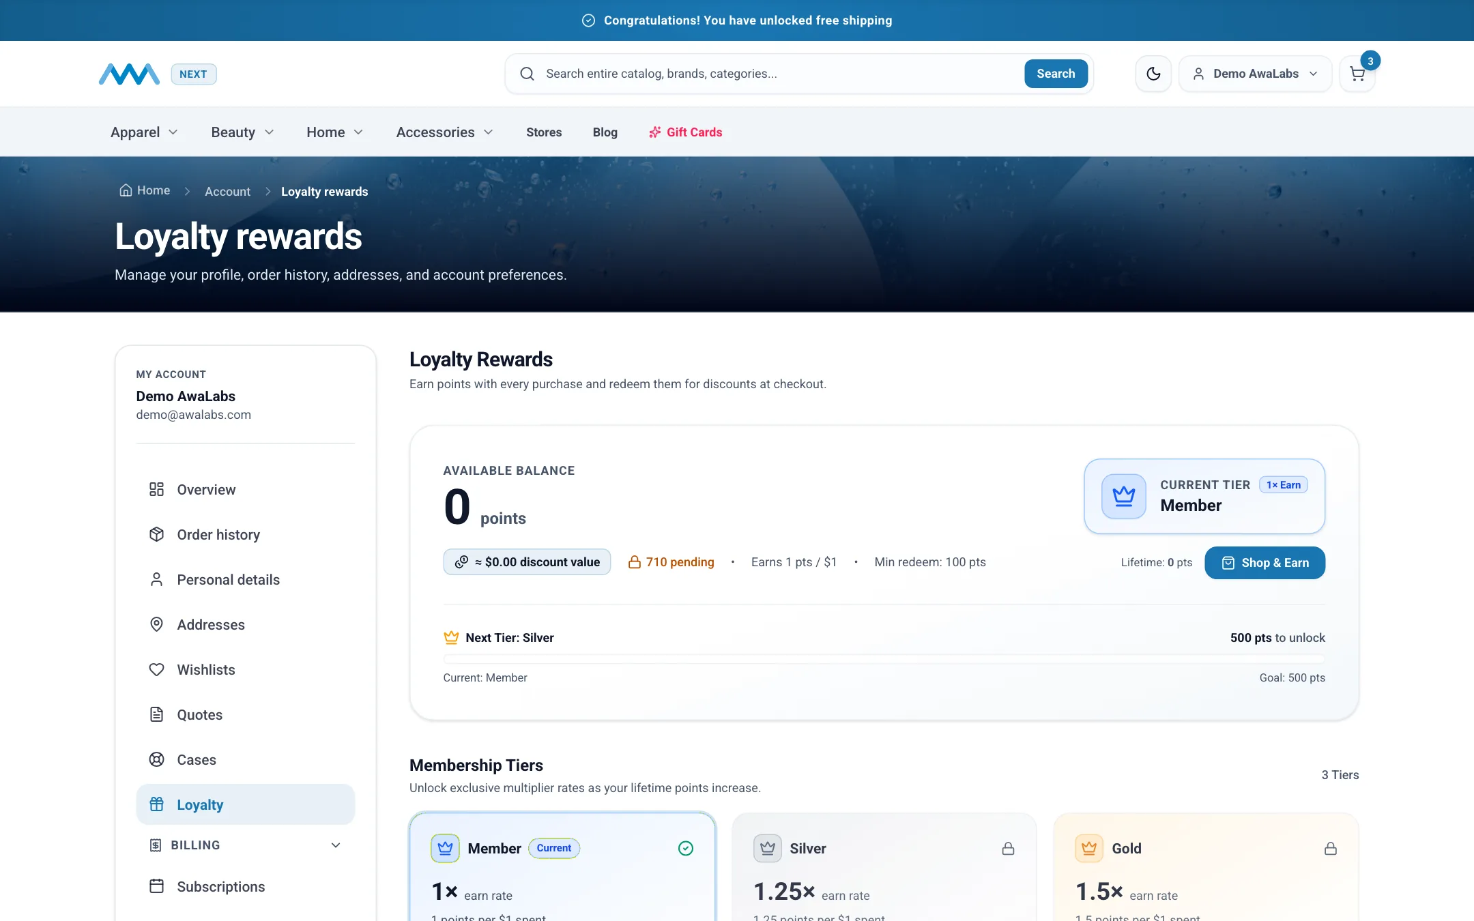The image size is (1474, 921).
Task: Go to Account breadcrumb link
Action: 227,192
